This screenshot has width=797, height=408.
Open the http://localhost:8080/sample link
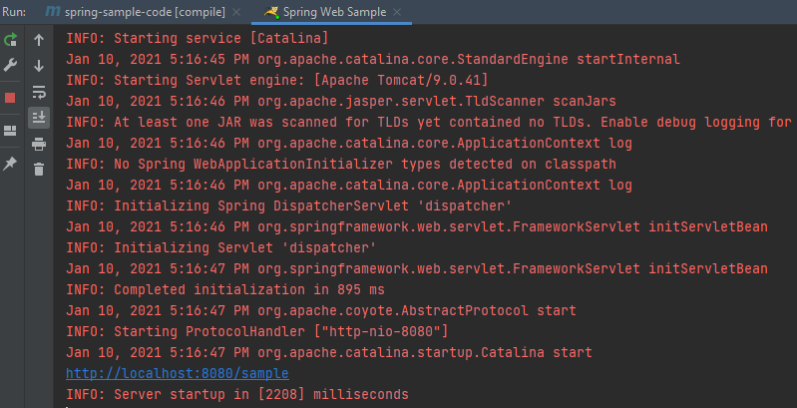177,373
